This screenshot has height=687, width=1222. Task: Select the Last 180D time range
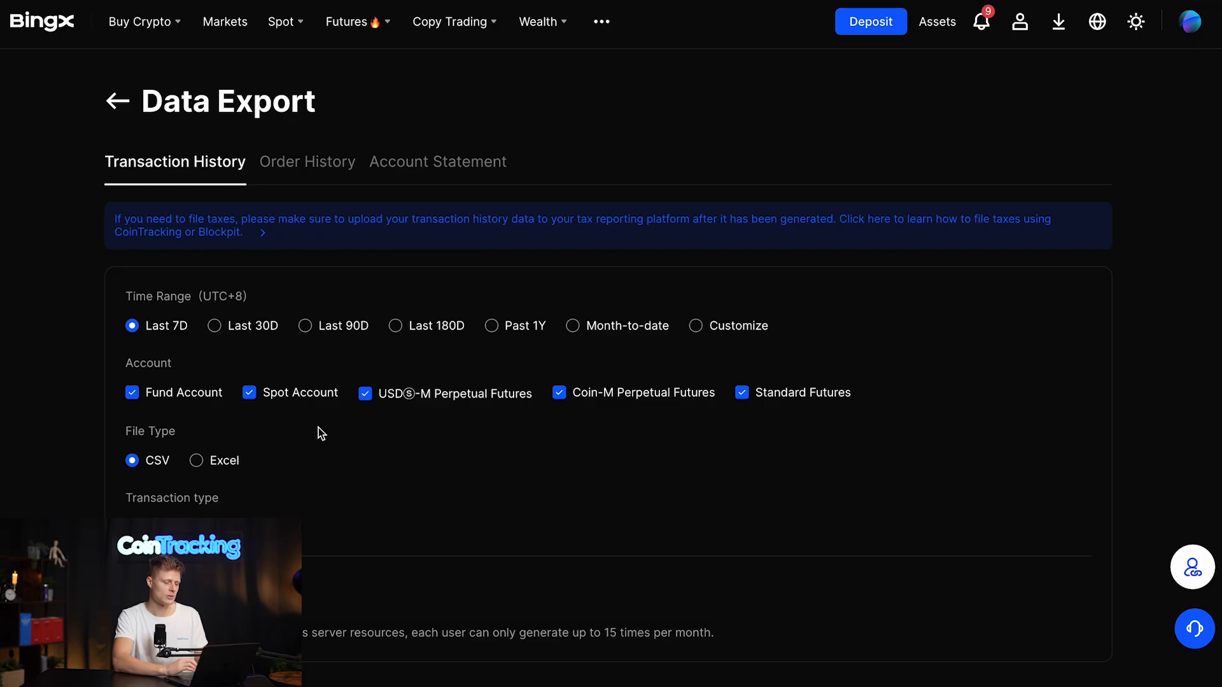395,326
